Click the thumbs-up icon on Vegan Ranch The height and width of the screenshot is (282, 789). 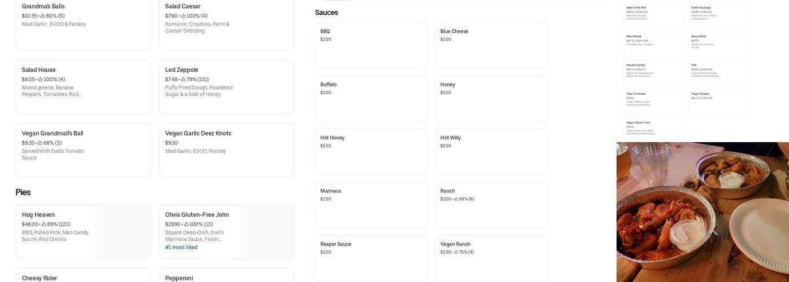(456, 252)
